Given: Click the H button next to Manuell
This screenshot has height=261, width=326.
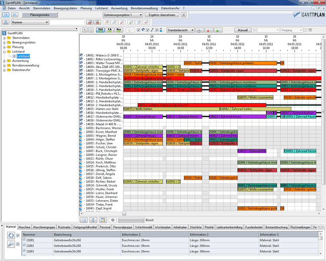Looking at the screenshot, I should (254, 30).
